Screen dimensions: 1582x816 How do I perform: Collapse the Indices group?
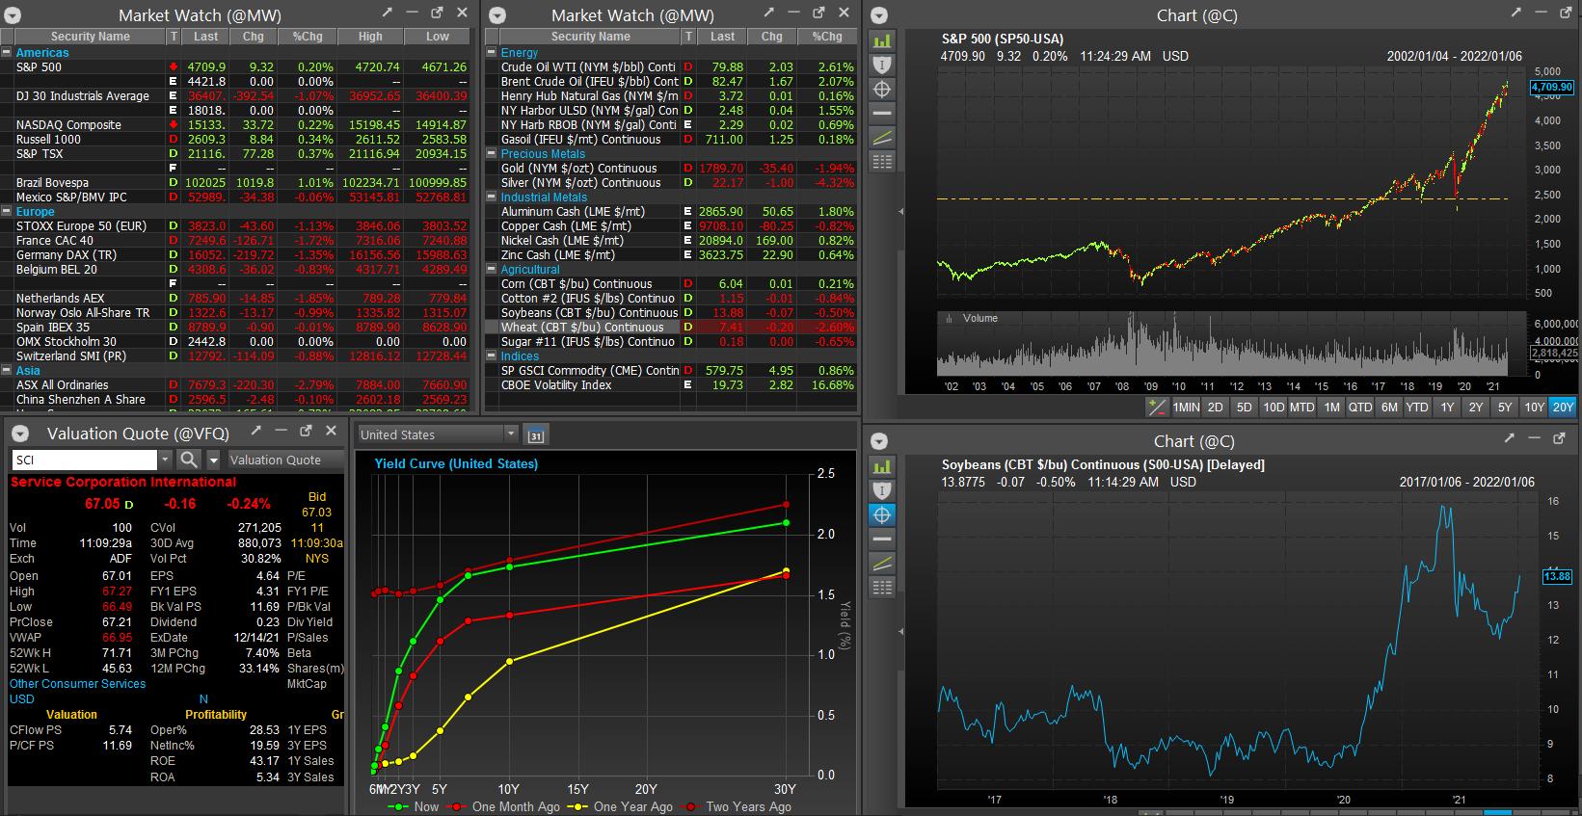point(492,356)
